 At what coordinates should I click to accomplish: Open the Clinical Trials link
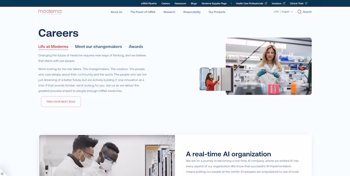pyautogui.click(x=297, y=4)
